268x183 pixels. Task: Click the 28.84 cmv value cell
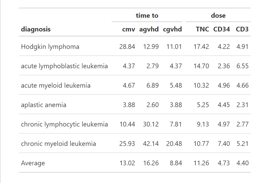(x=127, y=47)
